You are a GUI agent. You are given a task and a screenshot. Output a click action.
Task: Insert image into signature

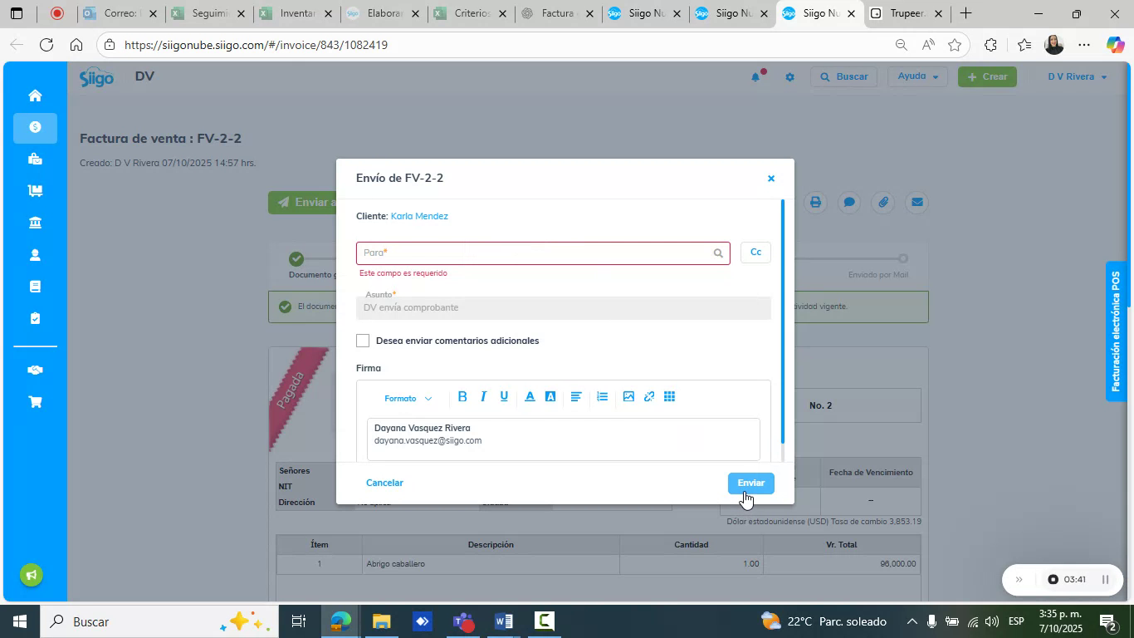tap(628, 397)
